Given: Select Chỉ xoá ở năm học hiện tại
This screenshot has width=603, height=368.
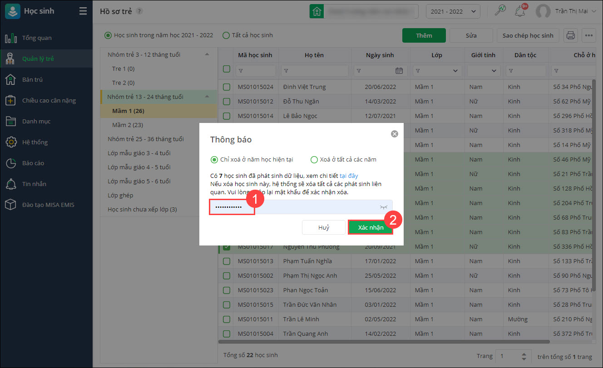Looking at the screenshot, I should [214, 160].
